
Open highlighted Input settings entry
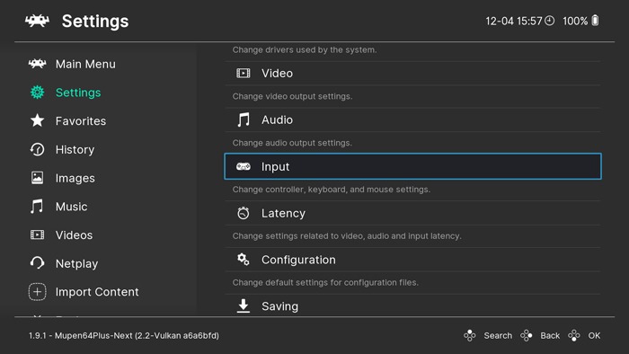tap(412, 166)
